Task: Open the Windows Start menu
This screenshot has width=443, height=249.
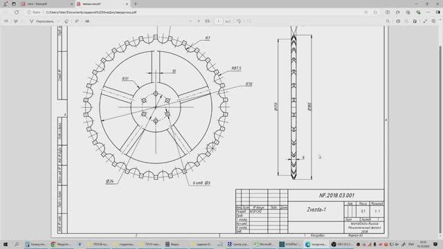Action: [x=6, y=244]
